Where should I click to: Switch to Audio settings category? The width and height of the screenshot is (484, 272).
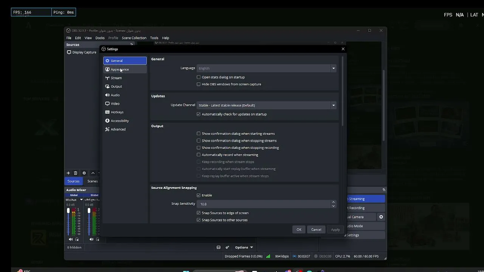(x=125, y=95)
